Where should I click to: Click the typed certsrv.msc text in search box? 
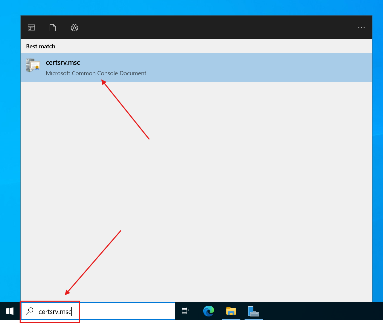coord(55,312)
